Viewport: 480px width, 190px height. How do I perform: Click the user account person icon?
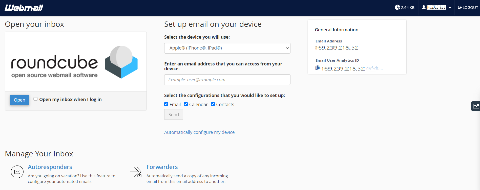(424, 8)
